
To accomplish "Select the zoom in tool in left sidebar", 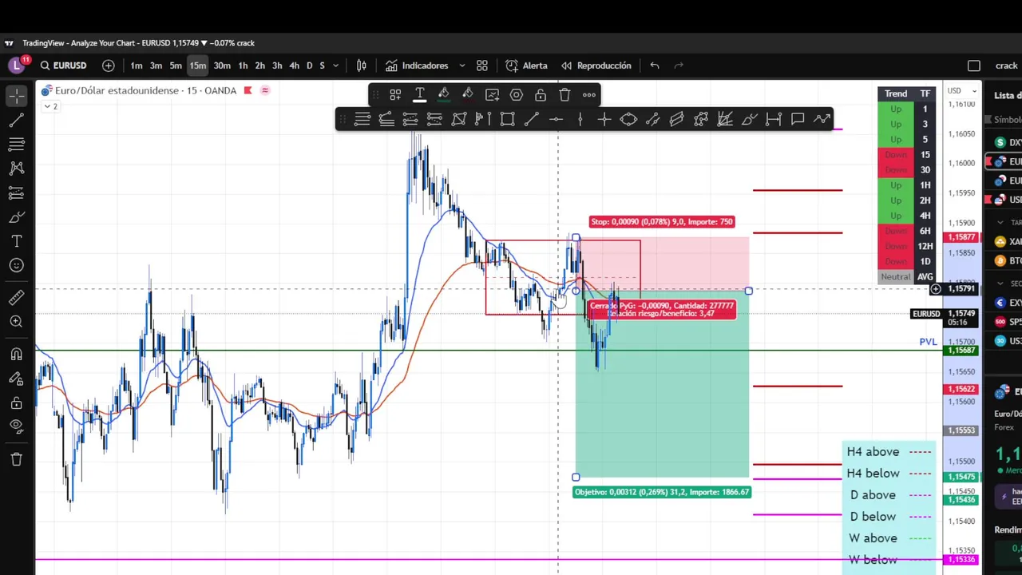I will coord(16,321).
